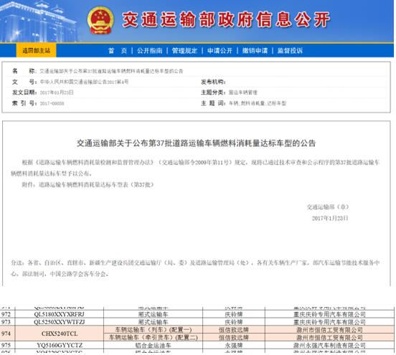The width and height of the screenshot is (396, 355).
Task: Click the 返回部主站 yellow button
Action: pos(36,50)
